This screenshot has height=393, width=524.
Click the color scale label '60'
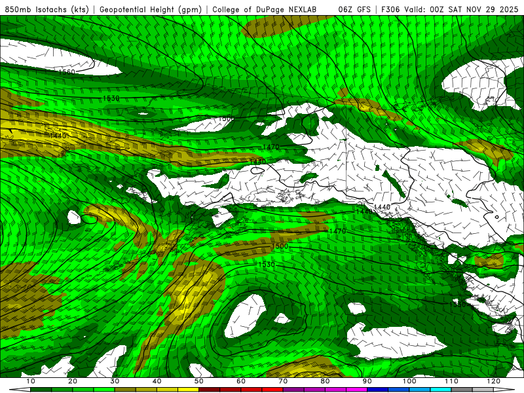[x=241, y=381]
